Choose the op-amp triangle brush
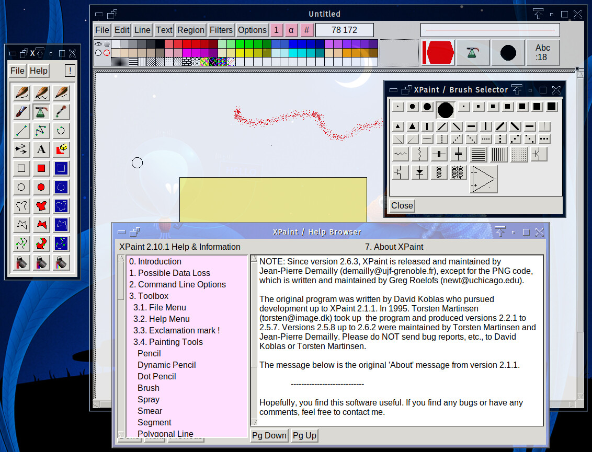Viewport: 592px width, 452px height. [483, 179]
